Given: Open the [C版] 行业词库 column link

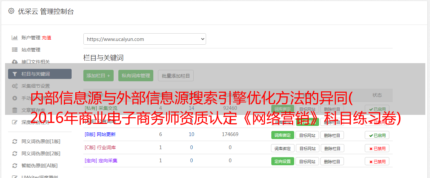Looking at the screenshot, I should click(100, 147).
